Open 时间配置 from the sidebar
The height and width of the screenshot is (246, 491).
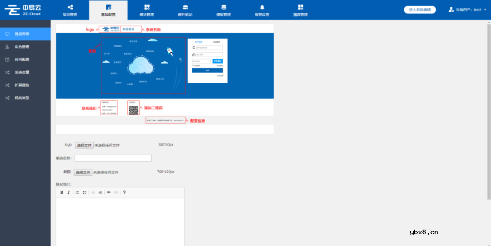[x=22, y=59]
